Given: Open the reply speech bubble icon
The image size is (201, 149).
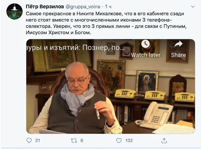Looking at the screenshot, I should [x=29, y=140].
